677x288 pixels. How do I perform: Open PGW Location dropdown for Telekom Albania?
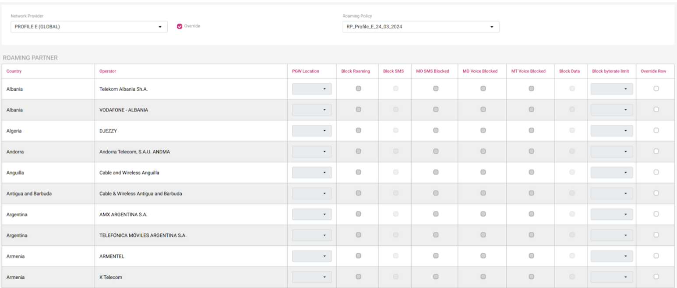click(312, 89)
